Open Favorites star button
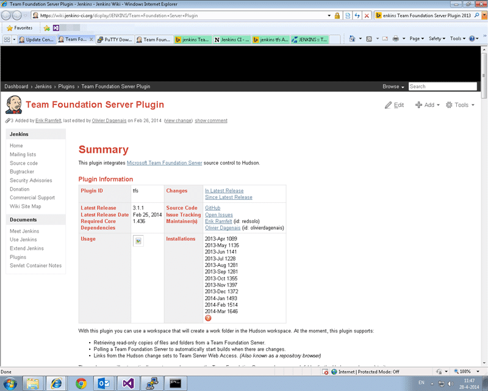Viewport: 488px width, 391px height. [x=20, y=28]
